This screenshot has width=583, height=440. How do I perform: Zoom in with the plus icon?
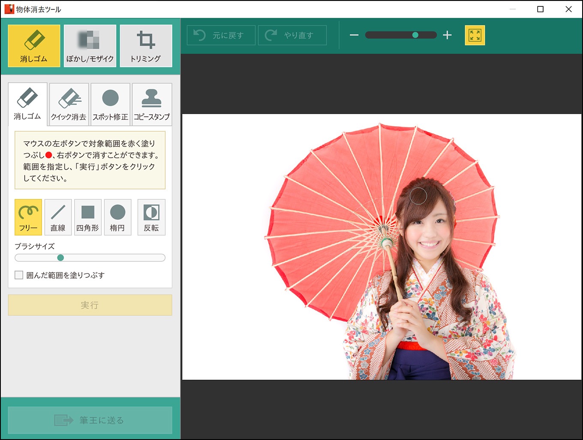(x=447, y=35)
